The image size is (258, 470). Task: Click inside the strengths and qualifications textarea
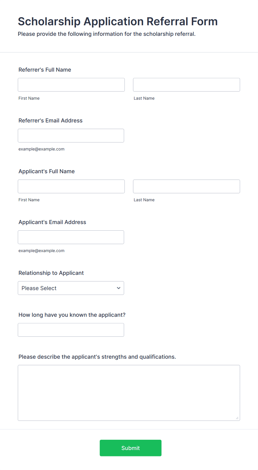point(129,393)
